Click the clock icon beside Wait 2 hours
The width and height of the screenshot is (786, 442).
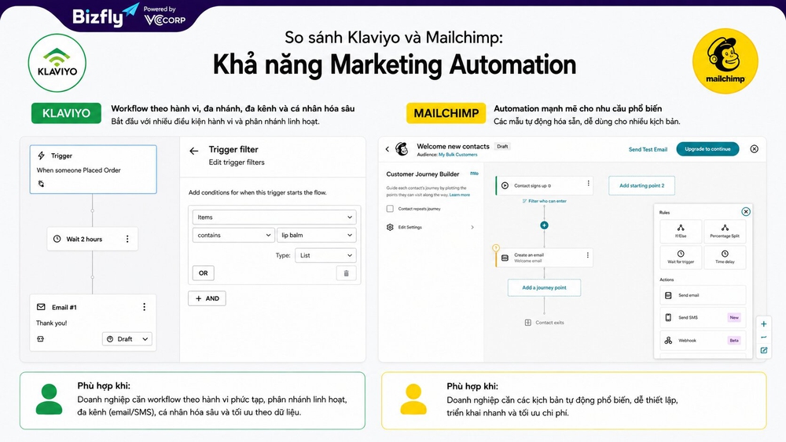click(57, 239)
